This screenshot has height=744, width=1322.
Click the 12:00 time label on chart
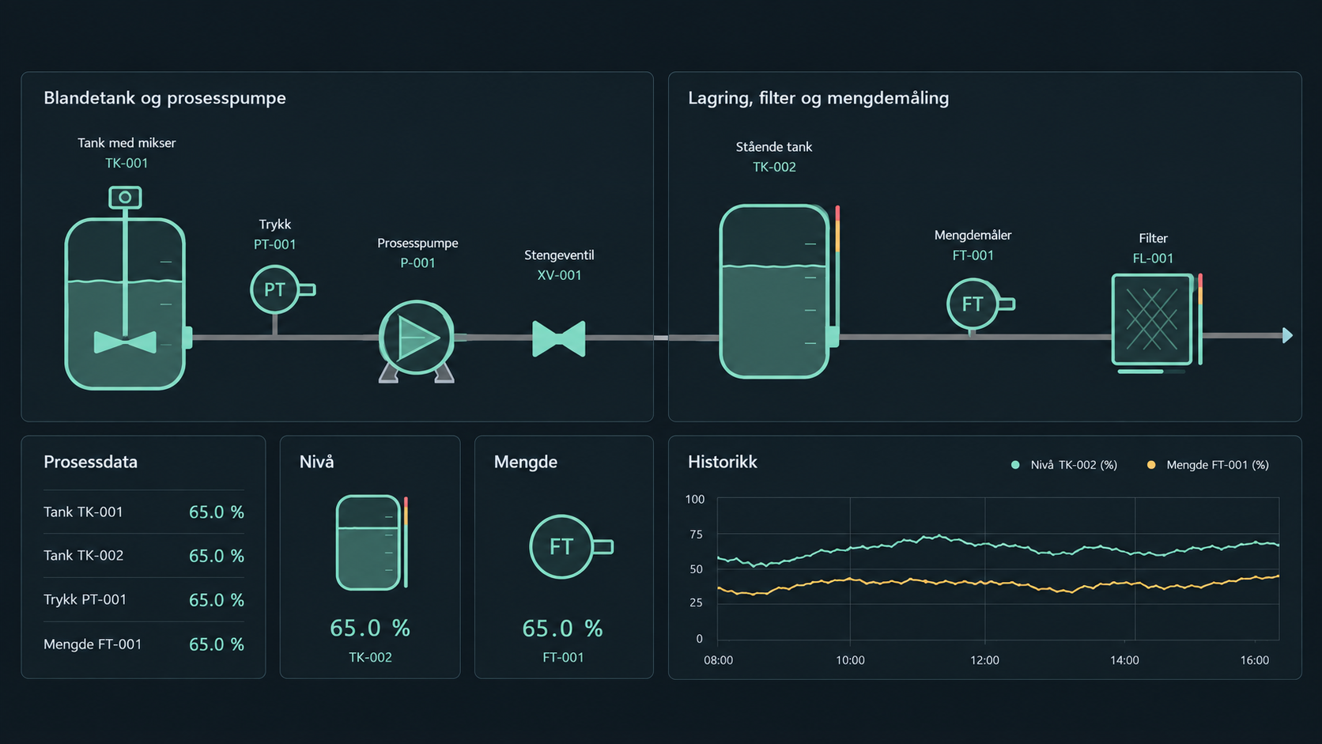click(x=984, y=660)
